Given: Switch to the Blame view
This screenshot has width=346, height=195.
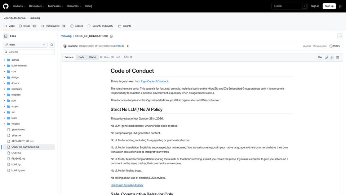Looking at the screenshot, I should [x=93, y=57].
